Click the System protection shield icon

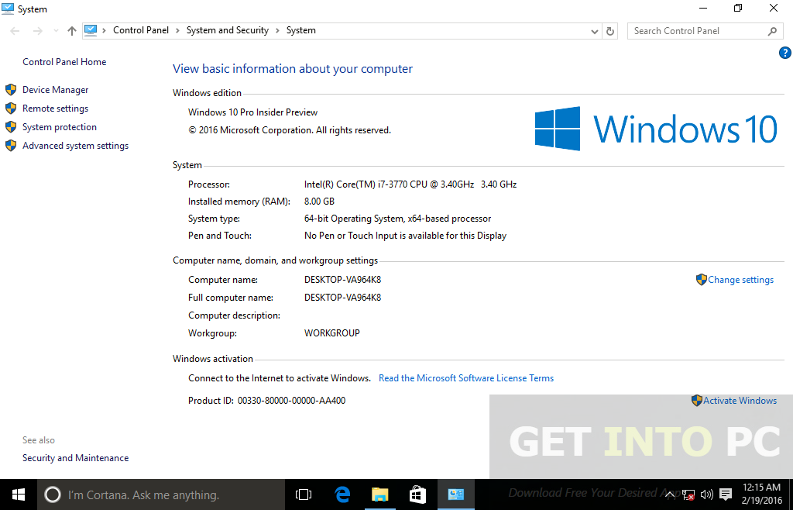tap(11, 127)
